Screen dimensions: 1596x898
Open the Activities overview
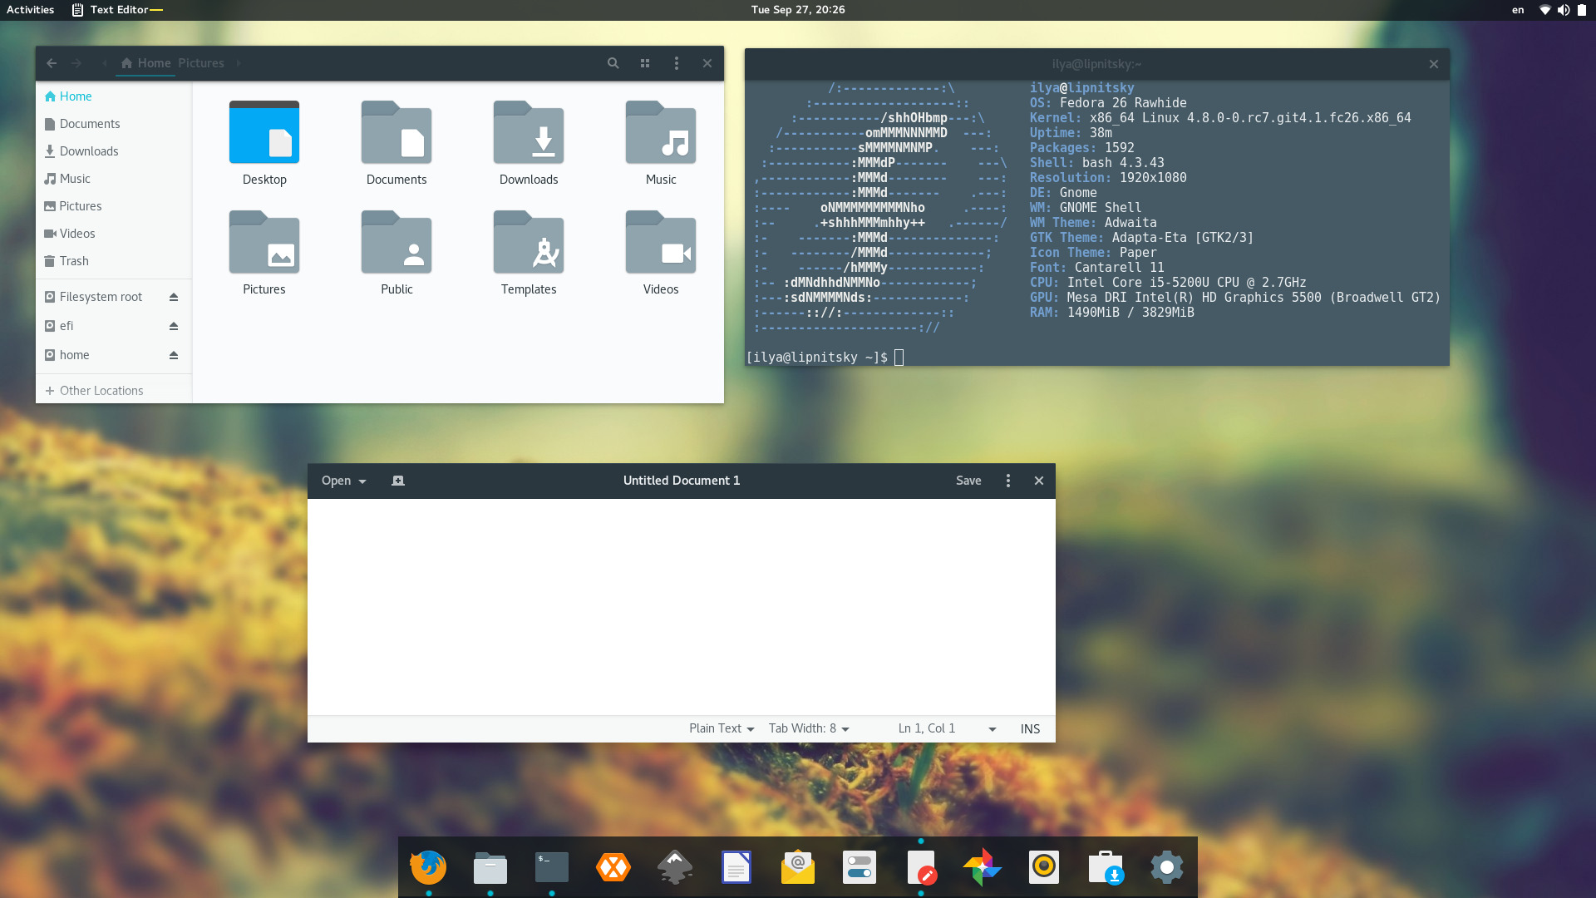point(31,10)
